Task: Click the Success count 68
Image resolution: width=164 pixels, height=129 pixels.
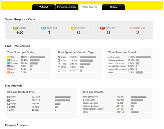Action: [20, 33]
